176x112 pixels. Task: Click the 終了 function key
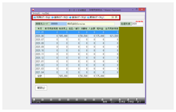[139, 101]
